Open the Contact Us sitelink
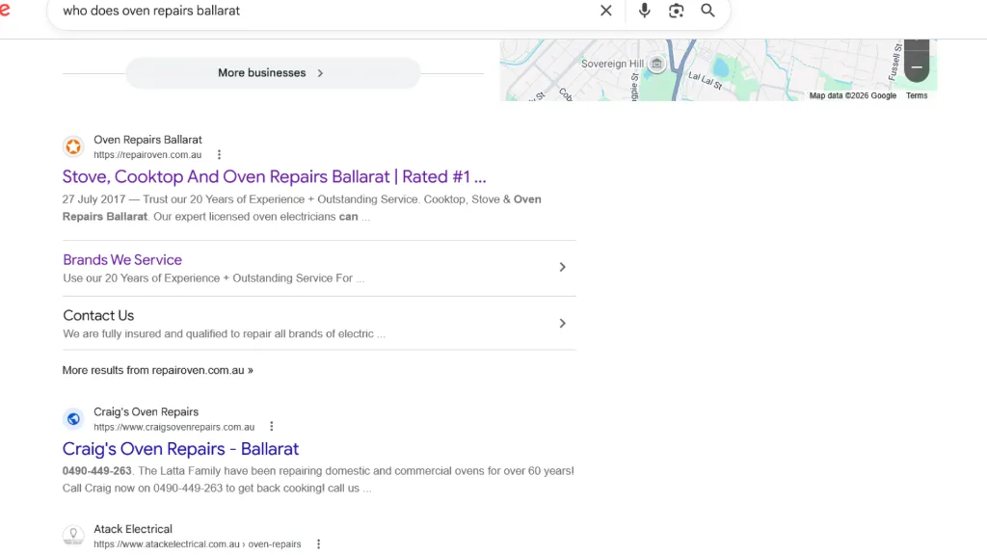Viewport: 987px width, 555px height. pos(98,316)
